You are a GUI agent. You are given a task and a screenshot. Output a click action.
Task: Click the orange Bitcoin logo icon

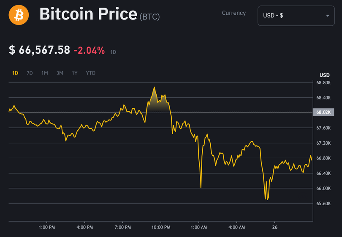pos(19,15)
